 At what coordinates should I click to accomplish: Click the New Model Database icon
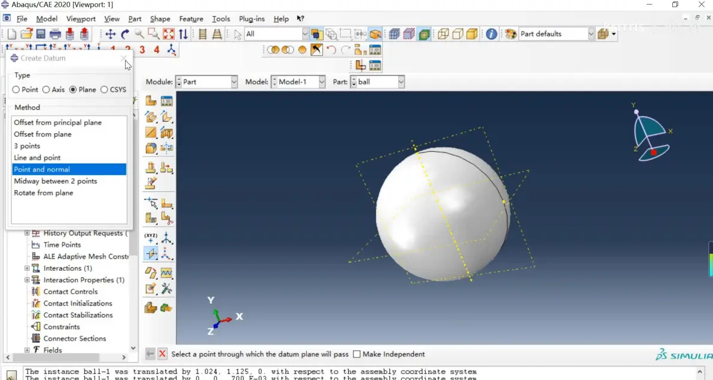point(12,34)
